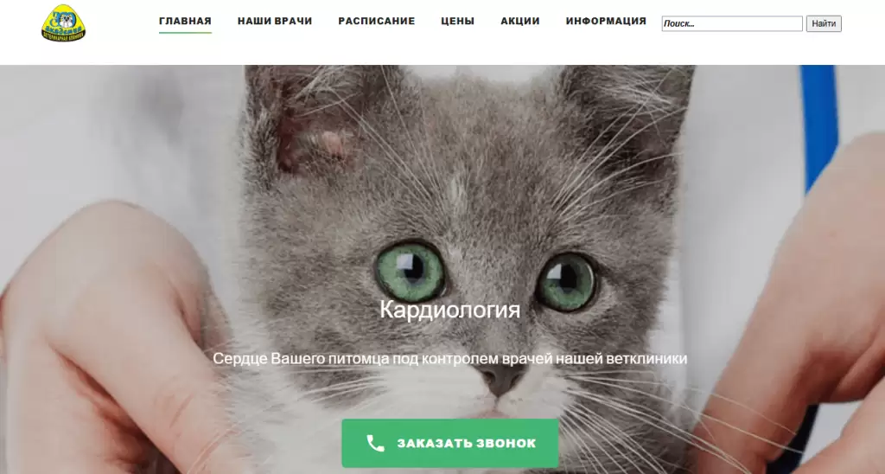Click the Кардиология slide heading
The height and width of the screenshot is (474, 885).
coord(449,310)
